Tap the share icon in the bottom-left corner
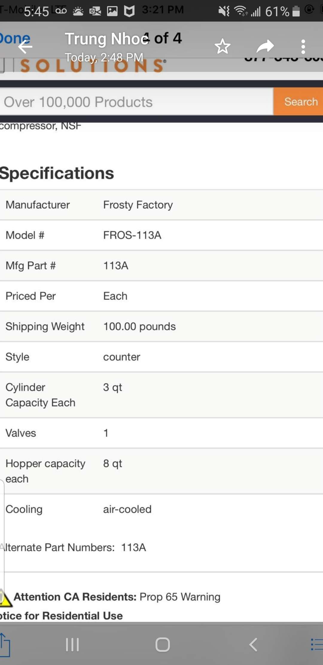This screenshot has width=323, height=665. 5,645
